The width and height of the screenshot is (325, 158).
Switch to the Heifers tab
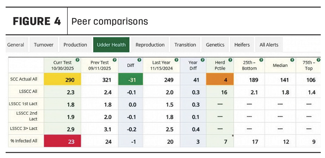pos(242,45)
